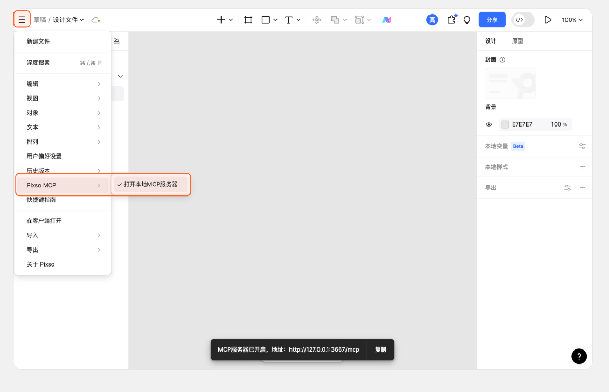The width and height of the screenshot is (609, 392).
Task: Select the Frame tool icon
Action: (x=248, y=20)
